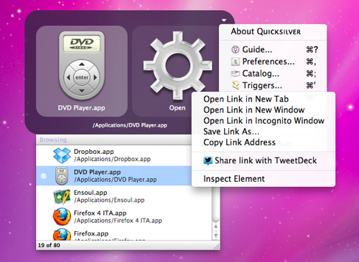Select Copy Link Address
The width and height of the screenshot is (359, 262).
point(264,142)
